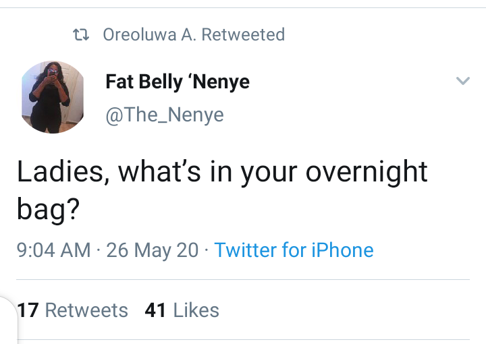Click the retweet arrows icon above the tweet

click(81, 34)
